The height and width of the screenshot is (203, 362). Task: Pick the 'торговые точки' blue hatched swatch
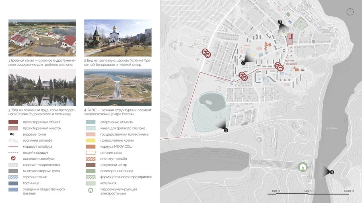[13, 177]
